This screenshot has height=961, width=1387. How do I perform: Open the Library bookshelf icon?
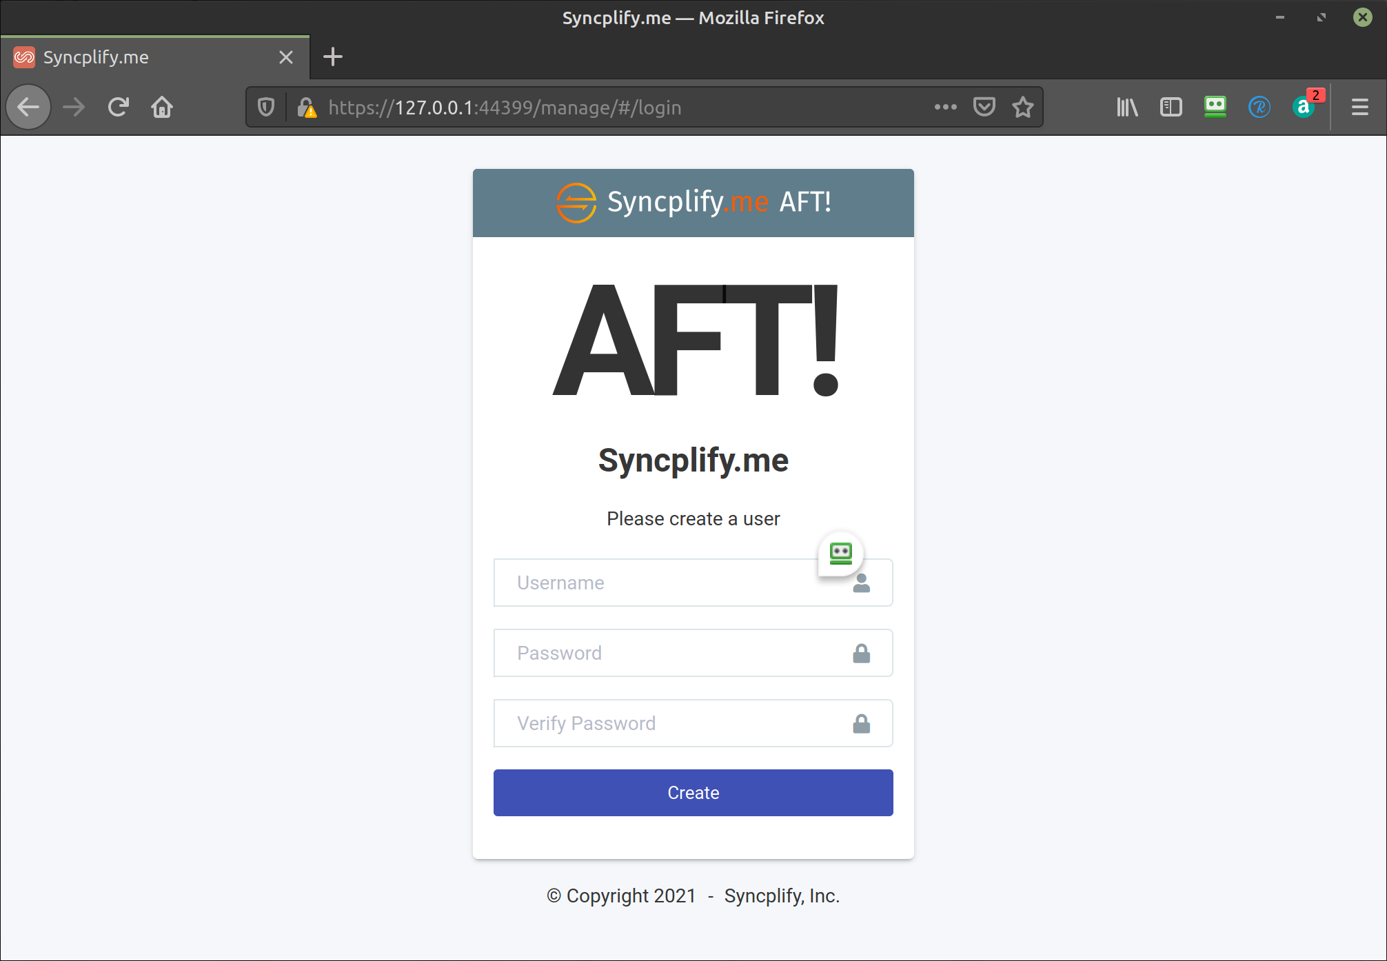[1127, 107]
